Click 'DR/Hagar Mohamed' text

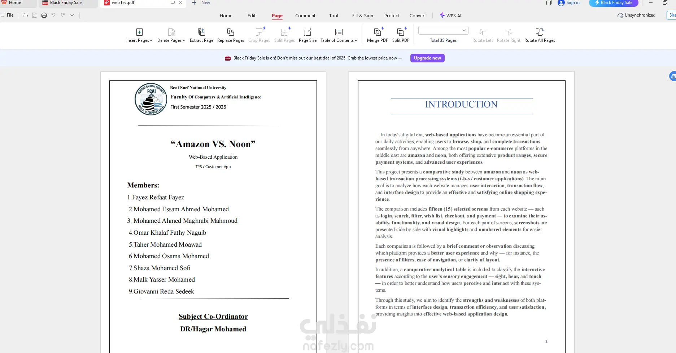[213, 329]
